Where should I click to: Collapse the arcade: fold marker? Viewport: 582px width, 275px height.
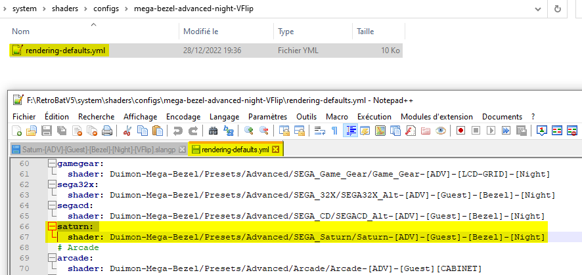51,258
